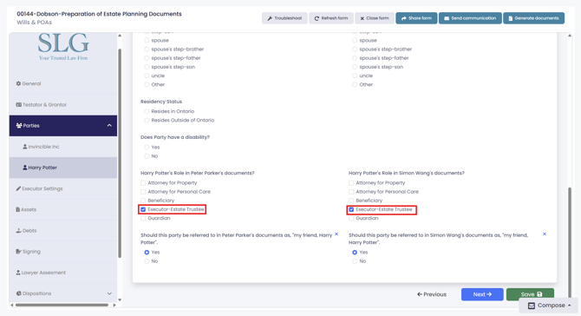Select Yes for Simon Wang 'my friend' reference
This screenshot has width=581, height=316.
355,253
